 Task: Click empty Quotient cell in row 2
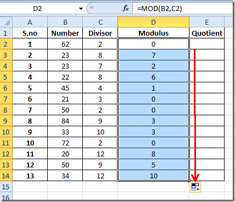(x=207, y=44)
